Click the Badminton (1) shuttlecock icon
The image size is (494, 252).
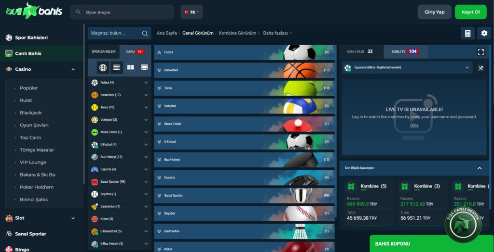click(95, 206)
